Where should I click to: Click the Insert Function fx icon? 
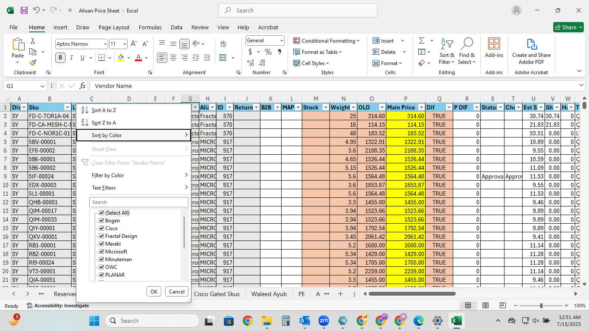[x=83, y=86]
